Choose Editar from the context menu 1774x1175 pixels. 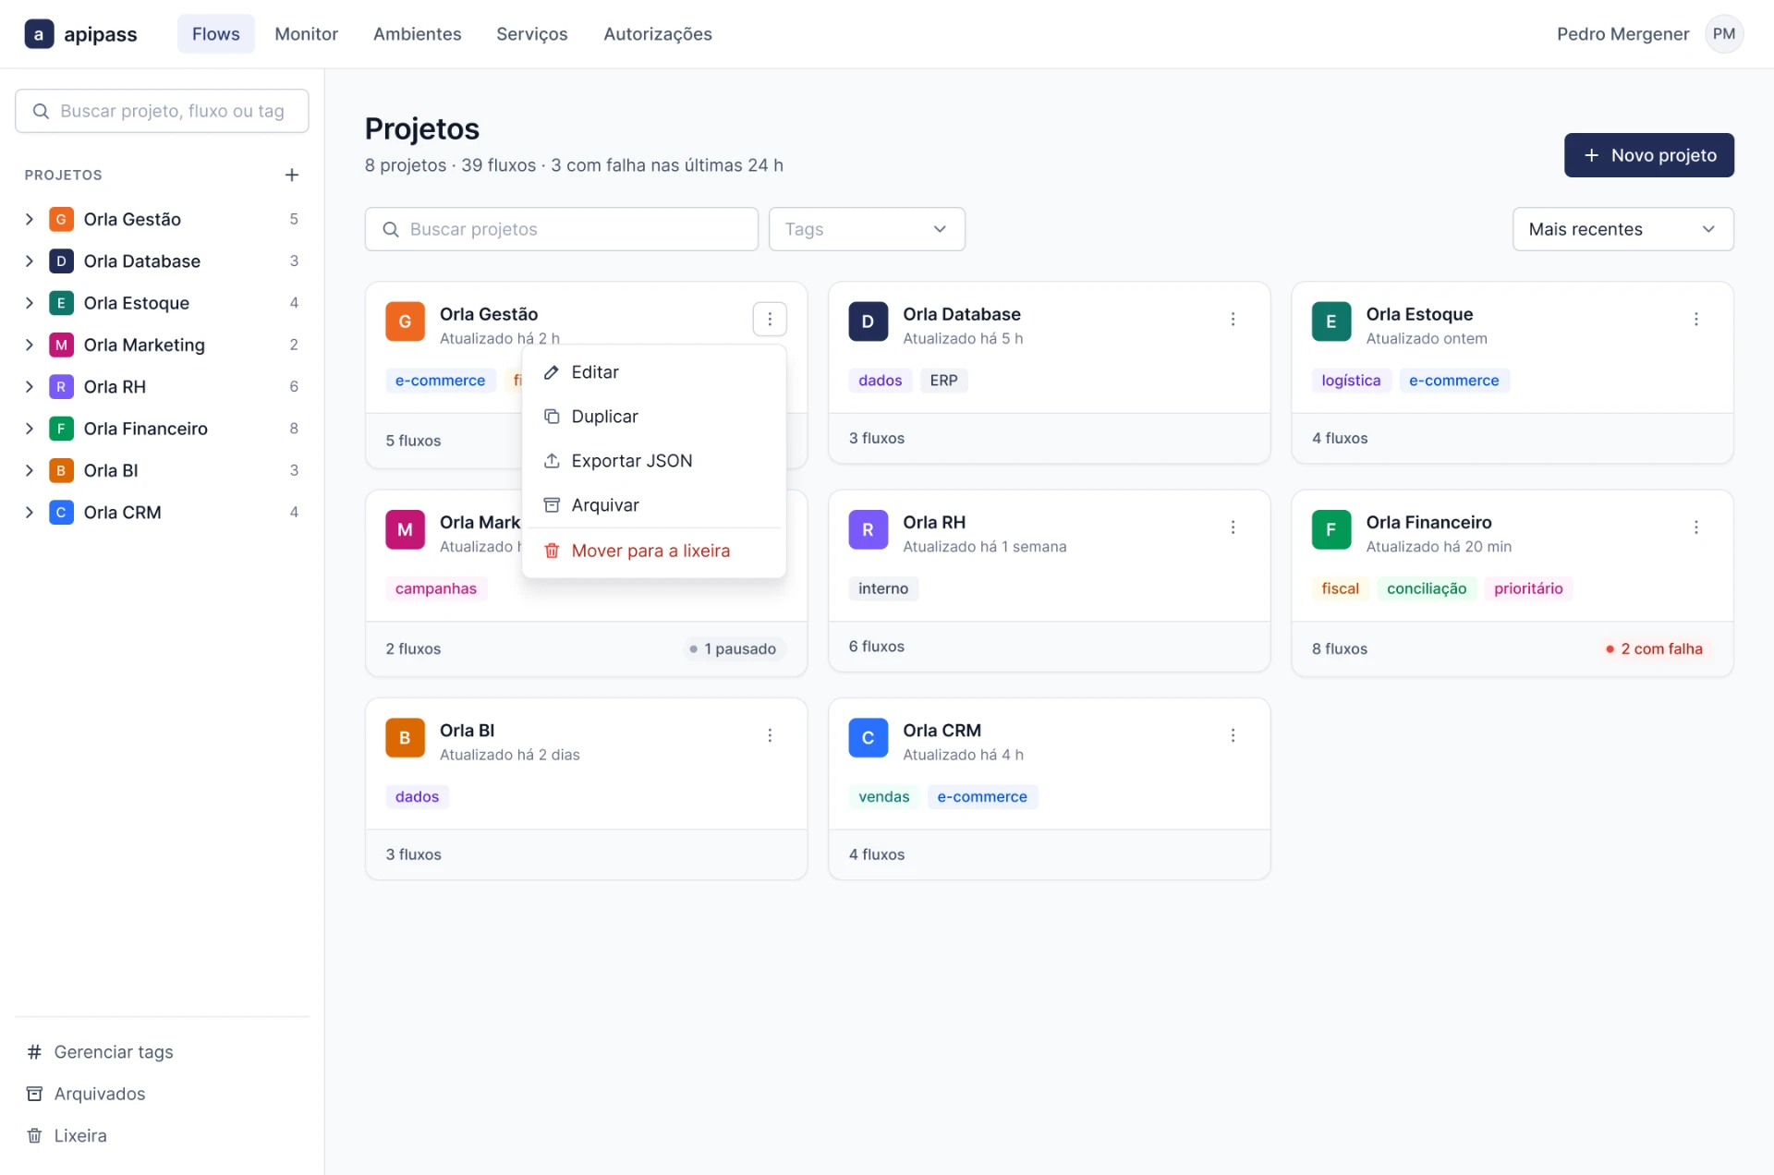(x=653, y=372)
